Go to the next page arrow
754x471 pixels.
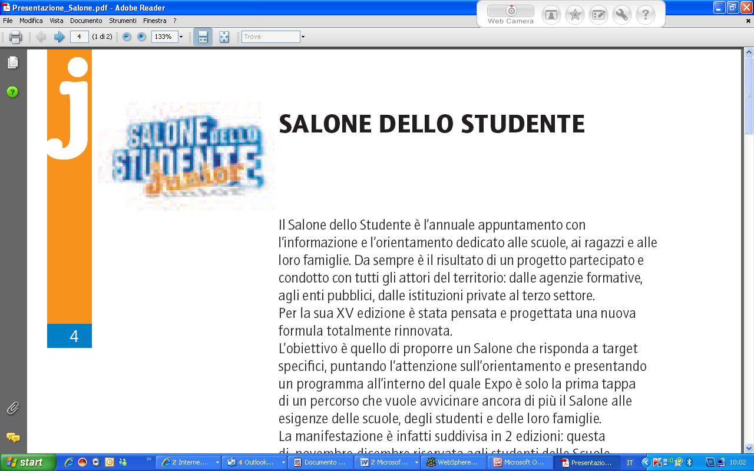pos(59,37)
